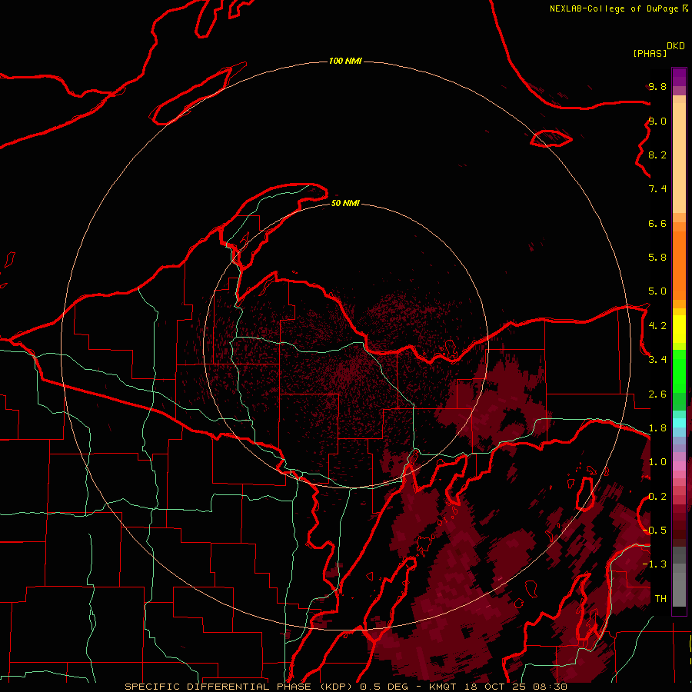
Task: Click the Specific Differential Phase (KDP) caption
Action: pos(240,687)
